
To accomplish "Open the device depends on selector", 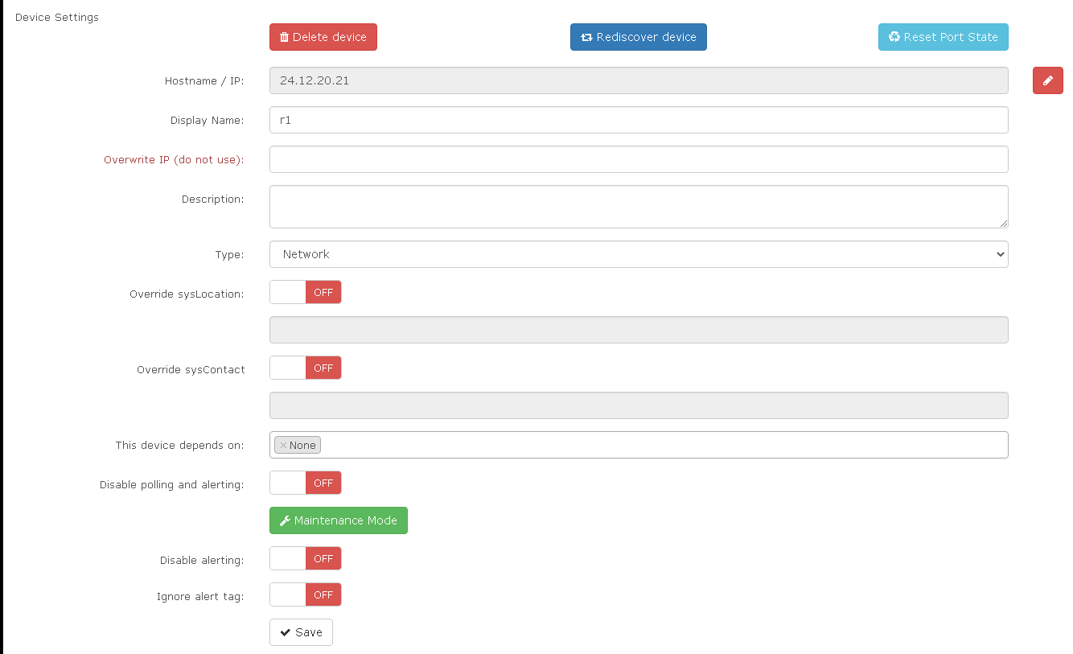I will (660, 446).
